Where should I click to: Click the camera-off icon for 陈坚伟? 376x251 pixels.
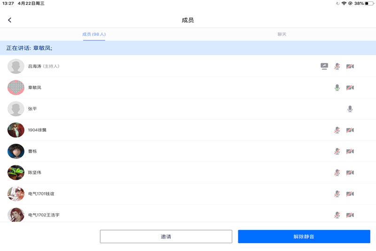point(350,172)
